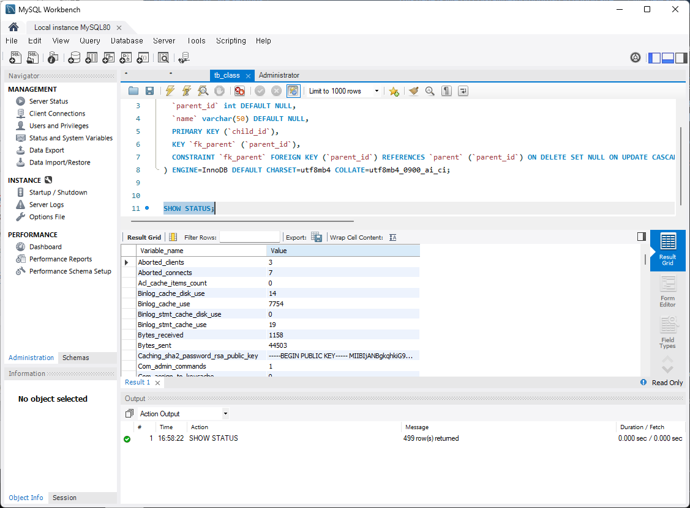Open Data Export in navigator
This screenshot has height=508, width=690.
pyautogui.click(x=47, y=150)
